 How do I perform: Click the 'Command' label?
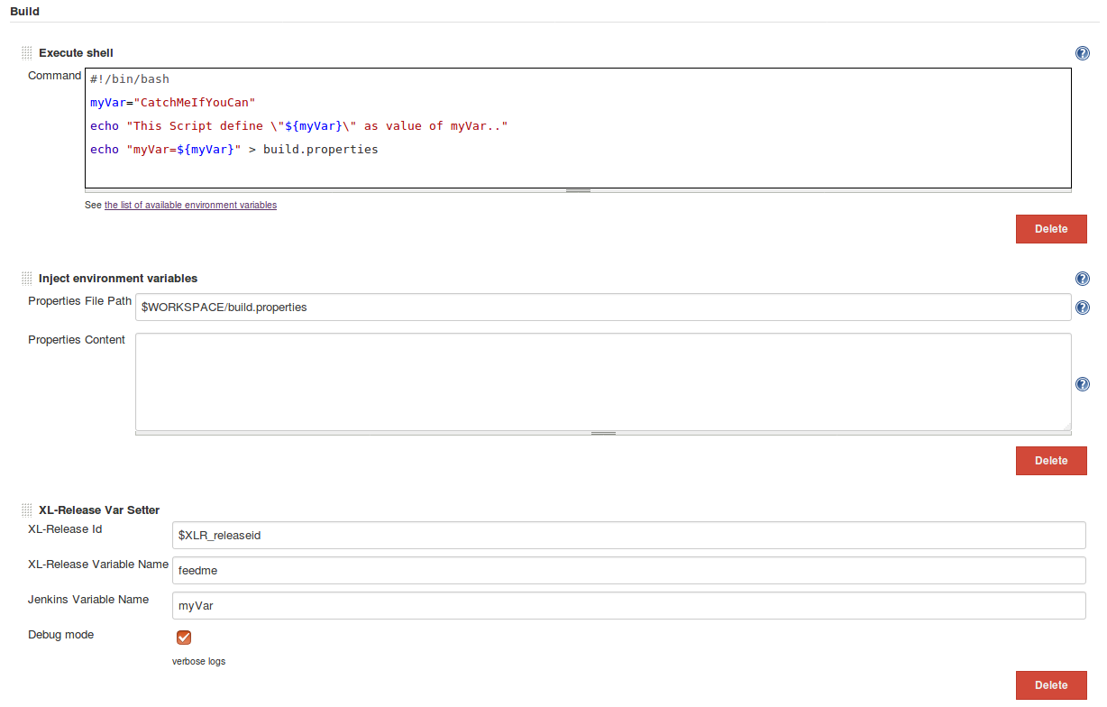pyautogui.click(x=54, y=76)
